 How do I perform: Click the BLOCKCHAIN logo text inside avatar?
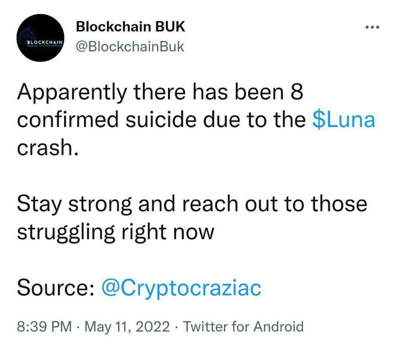(x=45, y=42)
